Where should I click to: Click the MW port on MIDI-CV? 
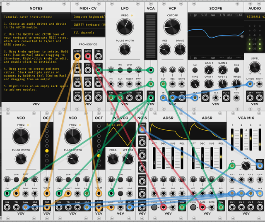(99, 70)
